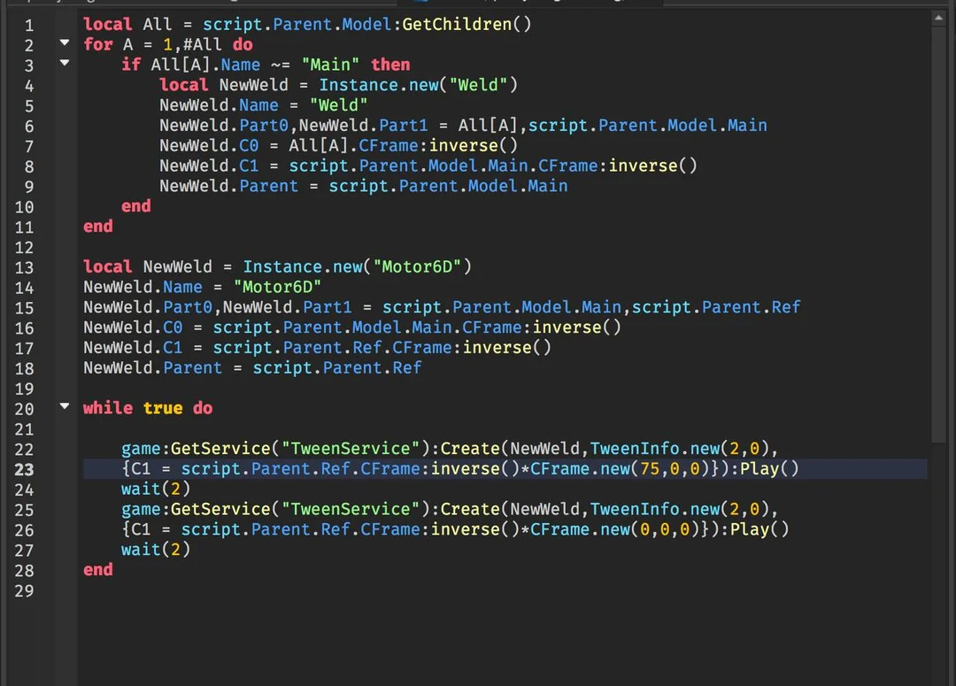The height and width of the screenshot is (686, 956).
Task: Click line number 23 in the gutter
Action: coord(24,469)
